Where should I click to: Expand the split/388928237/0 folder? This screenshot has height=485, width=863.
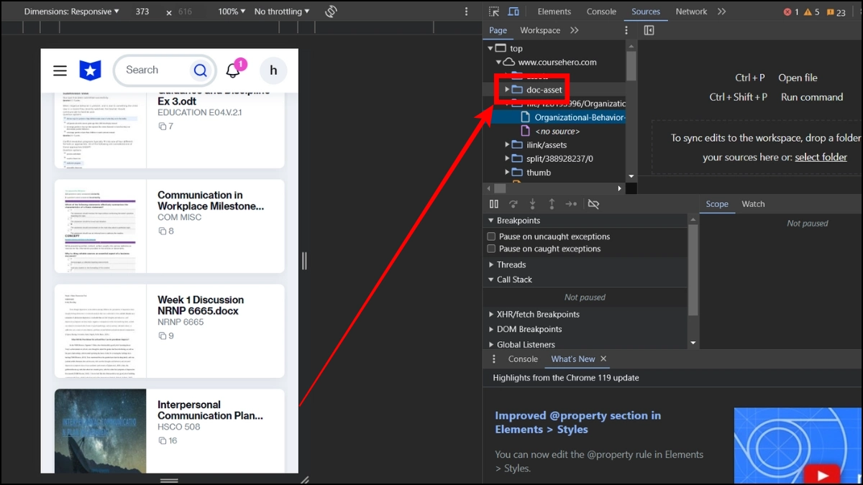pyautogui.click(x=507, y=159)
